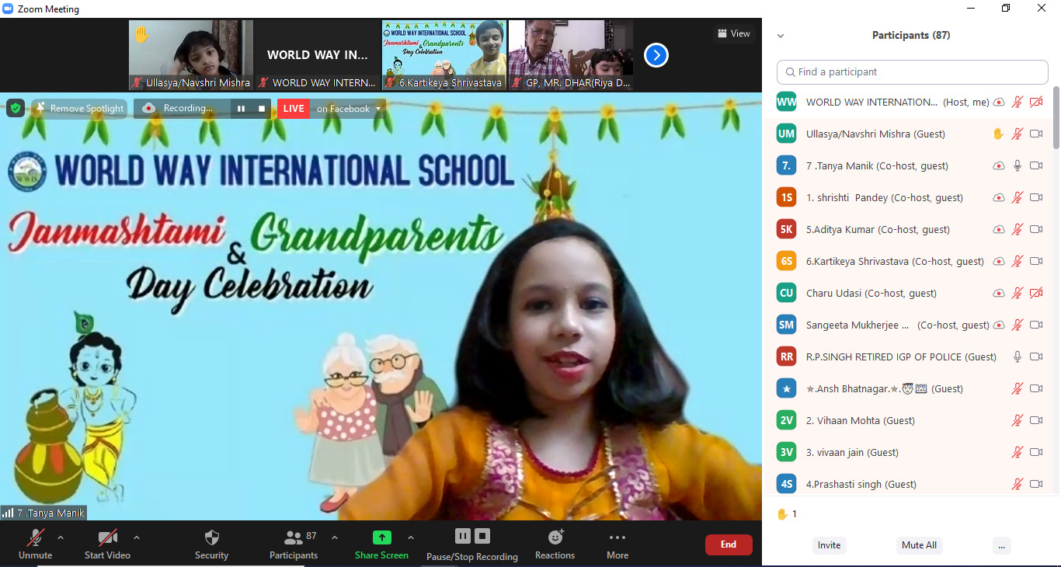The width and height of the screenshot is (1061, 567).
Task: Select participant 5.Aditya Kumar in list
Action: coord(907,229)
